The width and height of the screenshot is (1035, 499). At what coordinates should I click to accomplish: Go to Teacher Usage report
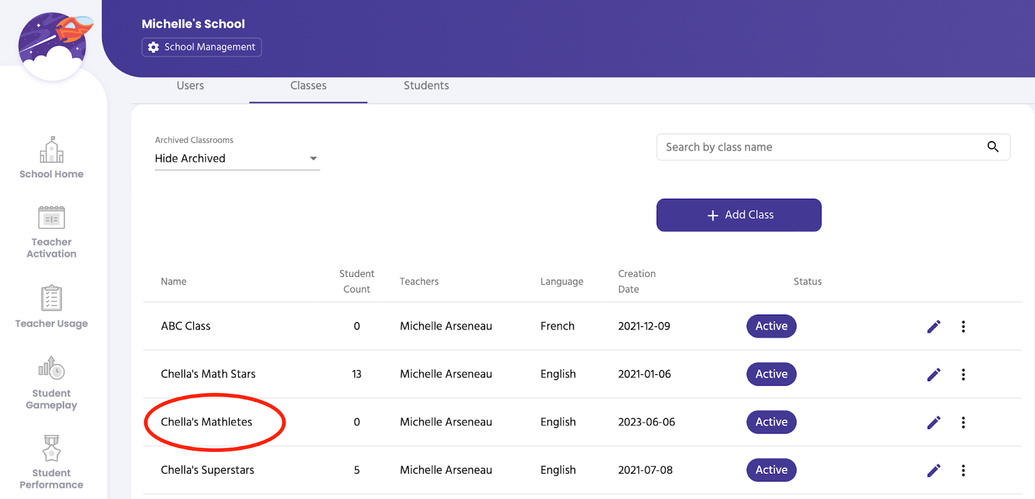[x=51, y=307]
